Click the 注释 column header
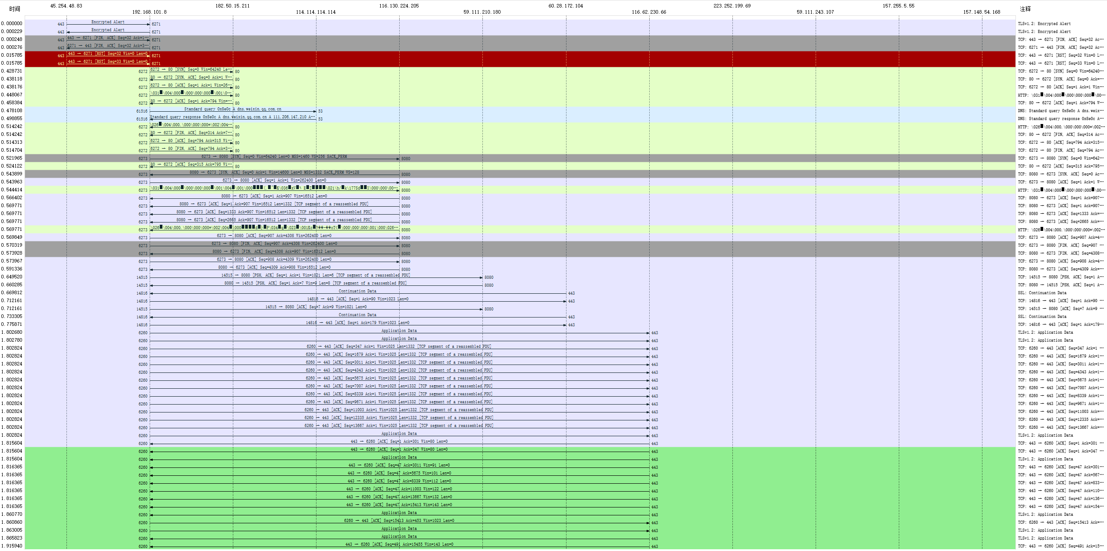Image resolution: width=1107 pixels, height=551 pixels. 1025,9
